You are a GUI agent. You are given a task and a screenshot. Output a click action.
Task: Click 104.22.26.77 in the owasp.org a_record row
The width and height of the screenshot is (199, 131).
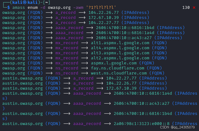(104, 13)
